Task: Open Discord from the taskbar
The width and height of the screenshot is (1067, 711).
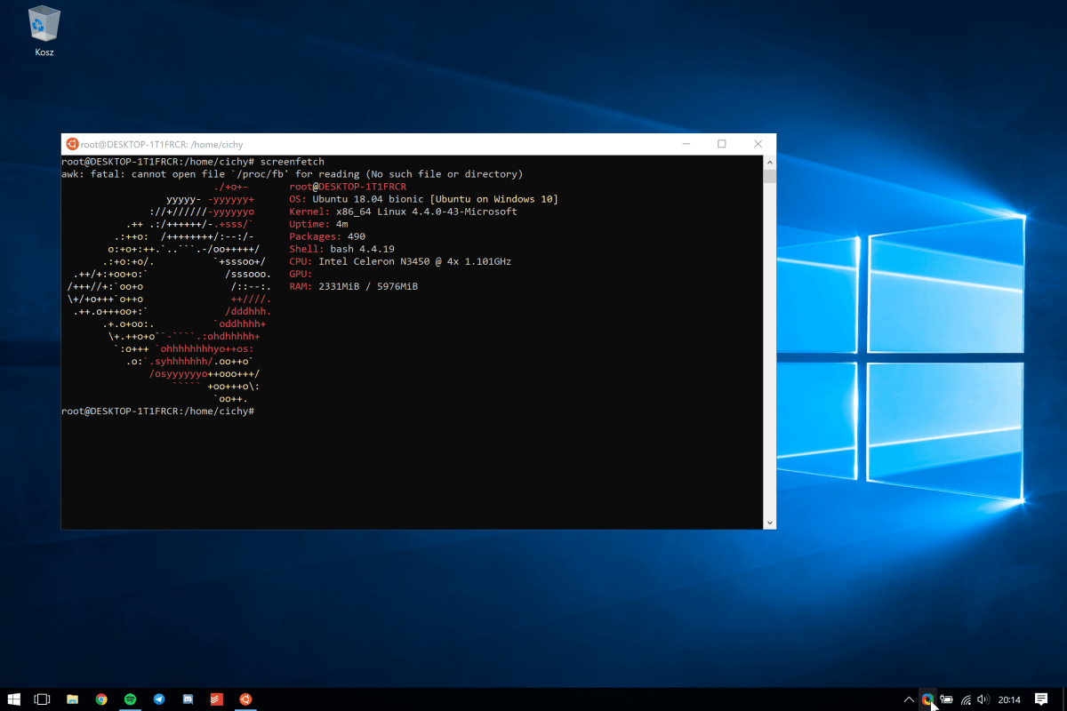Action: pos(188,699)
